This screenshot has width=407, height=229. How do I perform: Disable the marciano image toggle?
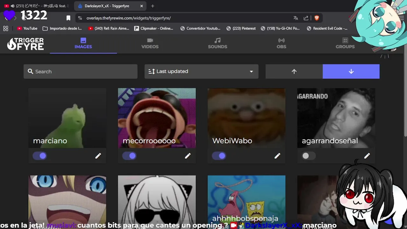[x=40, y=156]
